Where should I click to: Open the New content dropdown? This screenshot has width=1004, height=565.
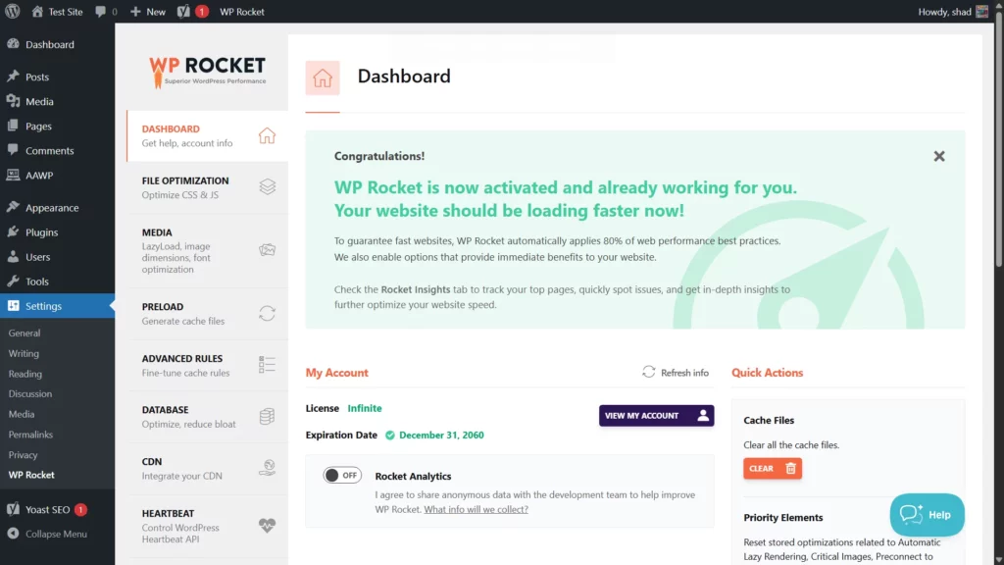pyautogui.click(x=148, y=12)
